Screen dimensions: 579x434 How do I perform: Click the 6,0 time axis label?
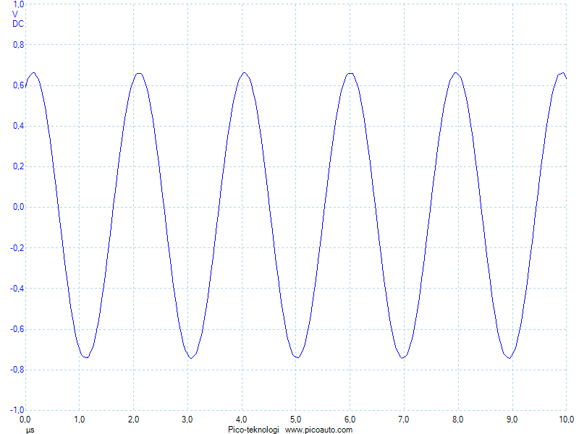[350, 420]
